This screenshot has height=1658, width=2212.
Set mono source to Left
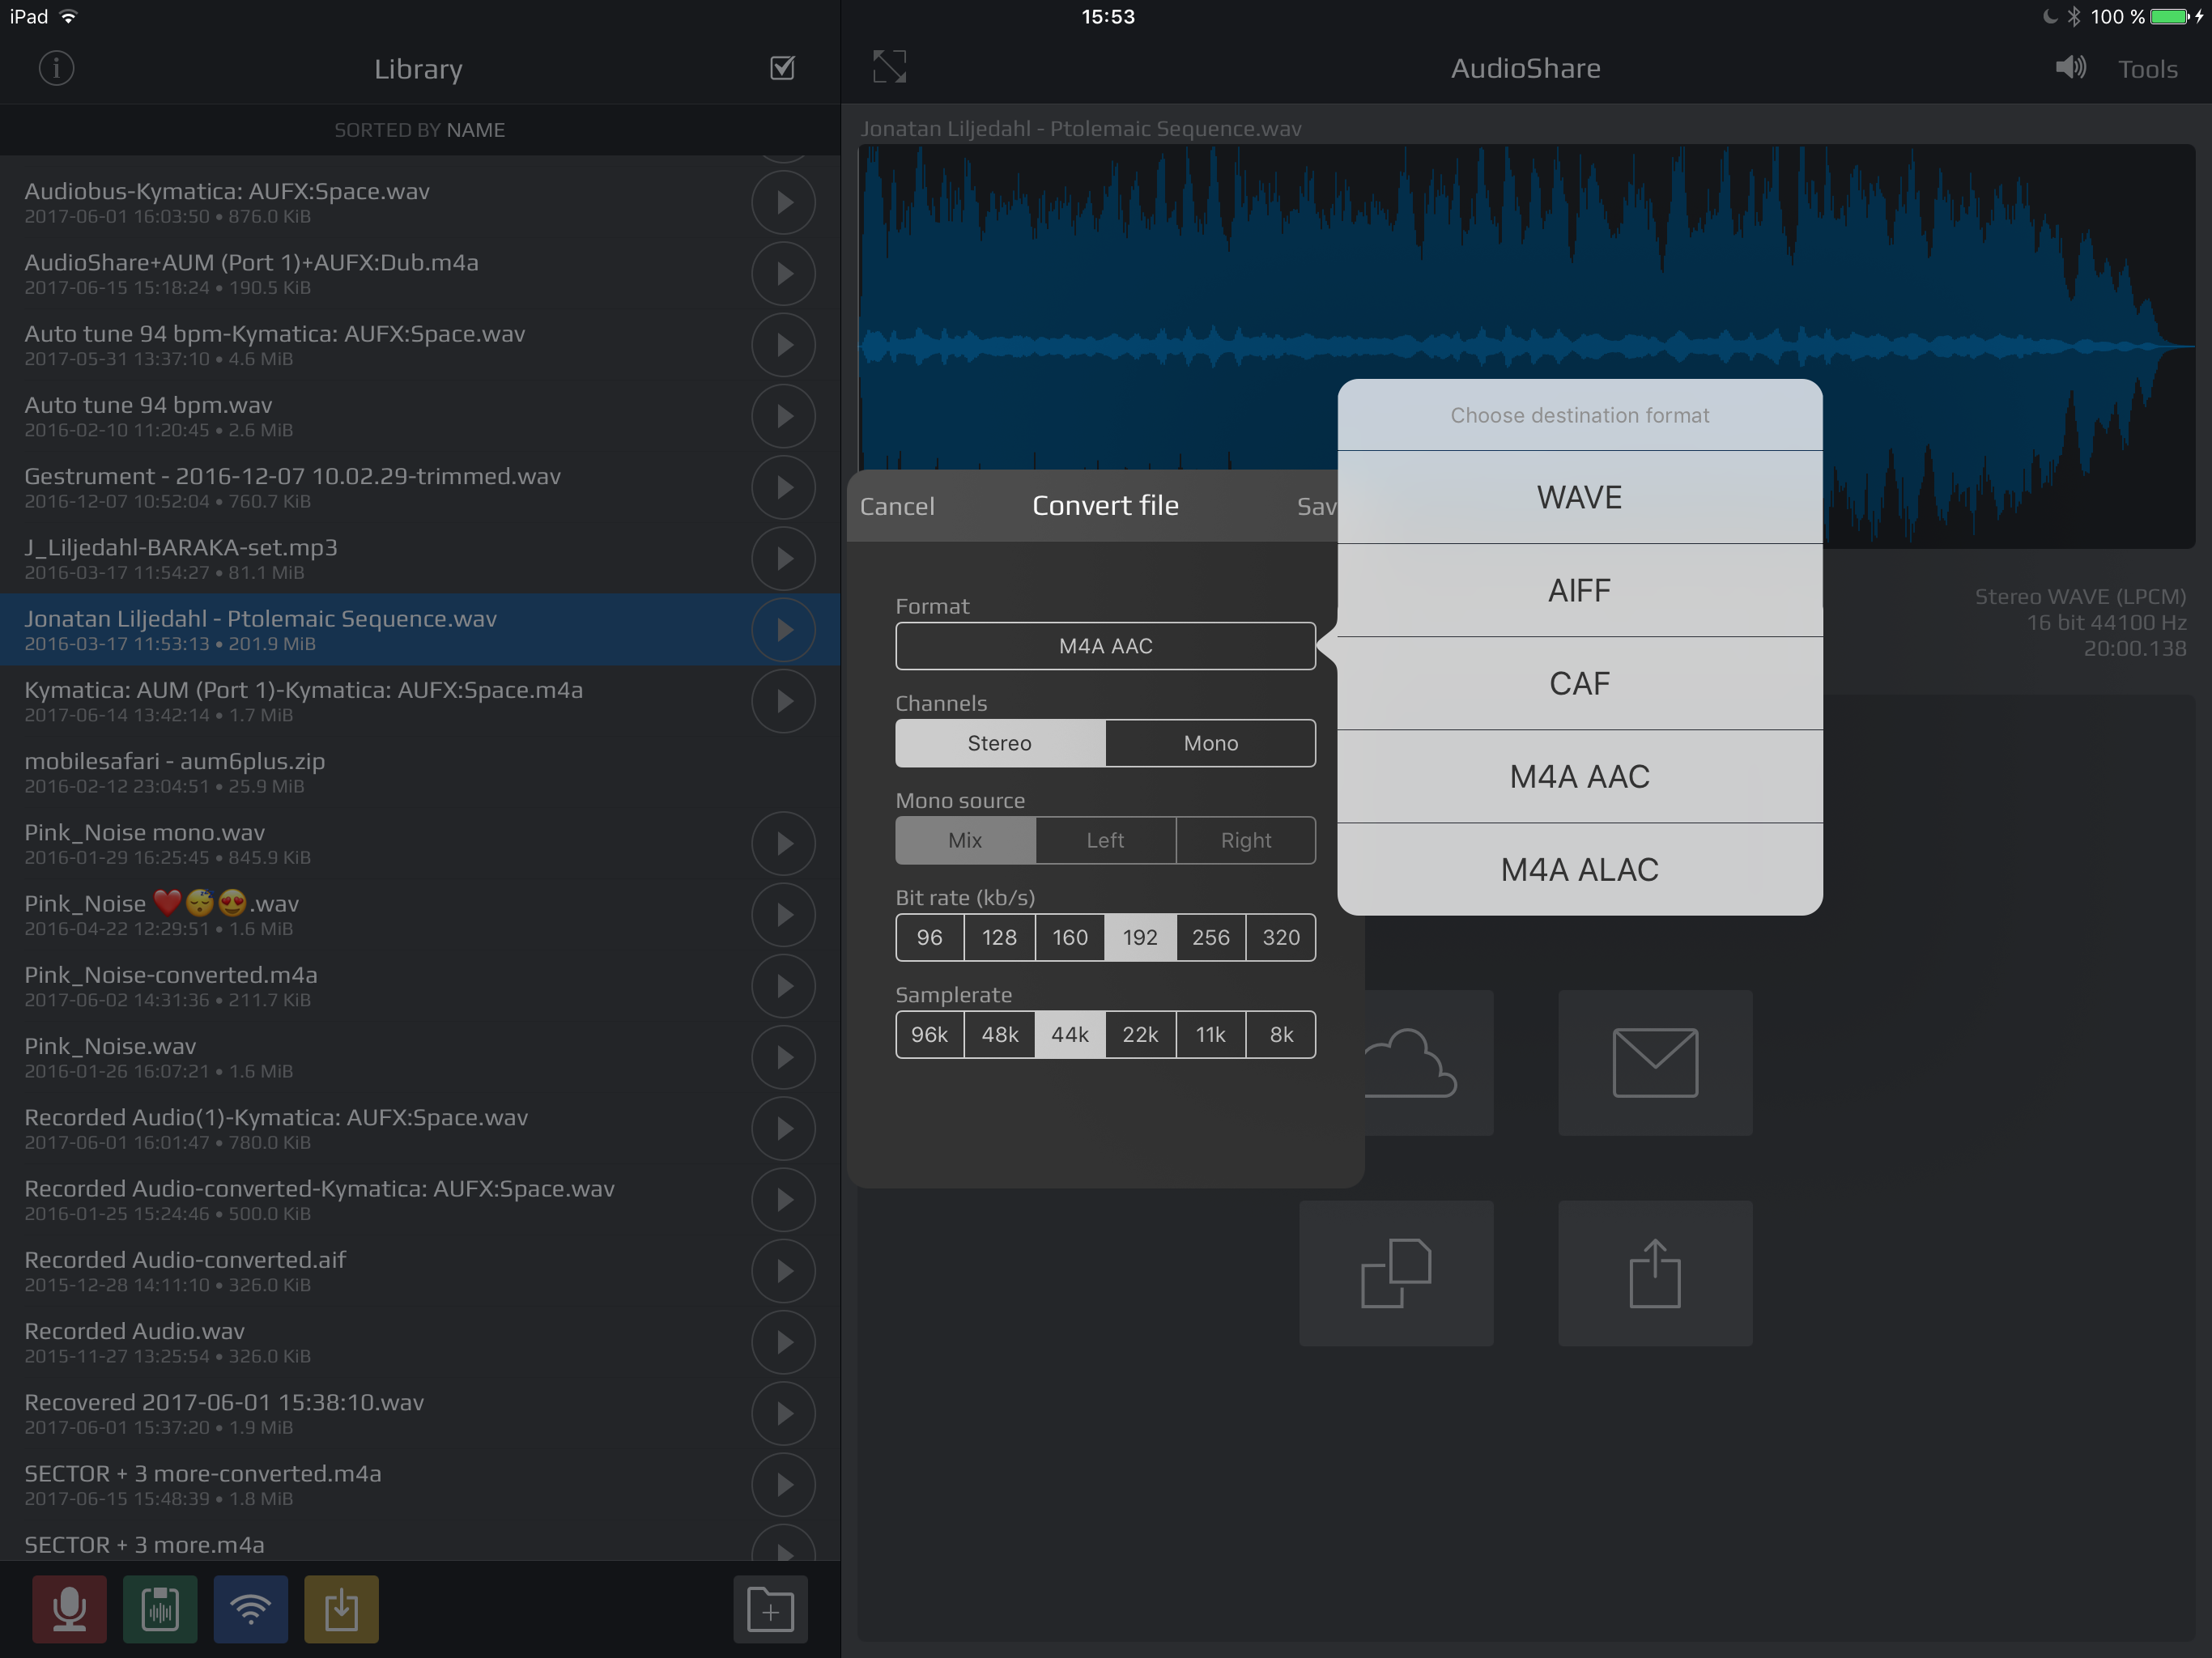pos(1105,840)
